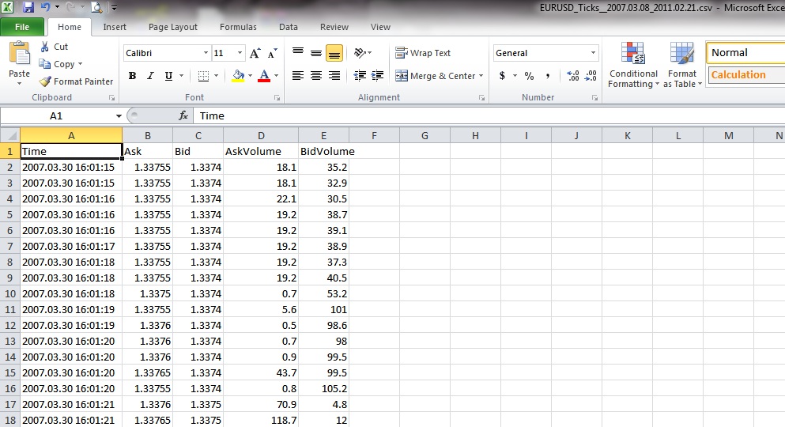Click the Orientation text angle icon
Viewport: 785px width, 427px height.
point(360,52)
